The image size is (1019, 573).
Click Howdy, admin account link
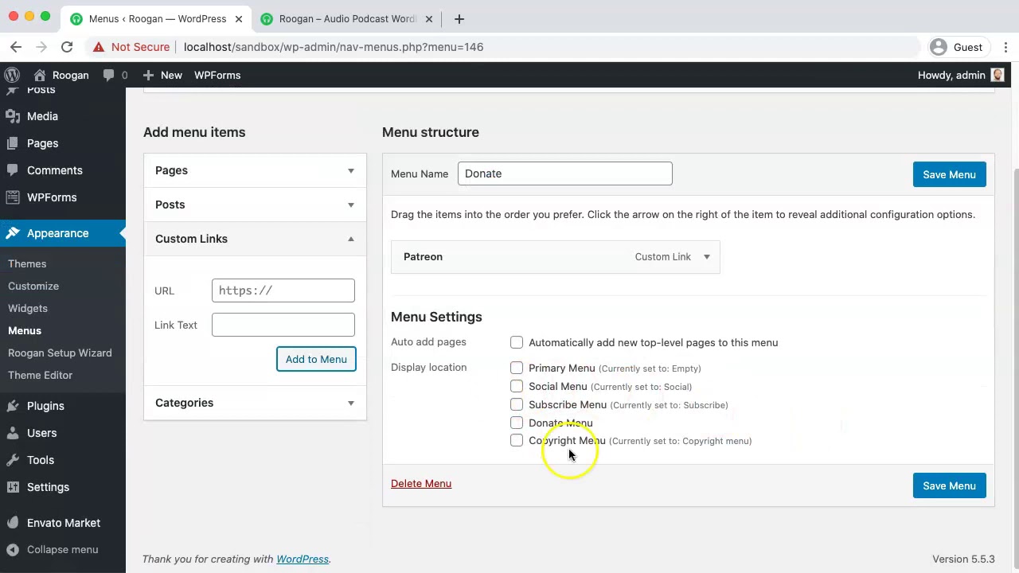pos(962,75)
